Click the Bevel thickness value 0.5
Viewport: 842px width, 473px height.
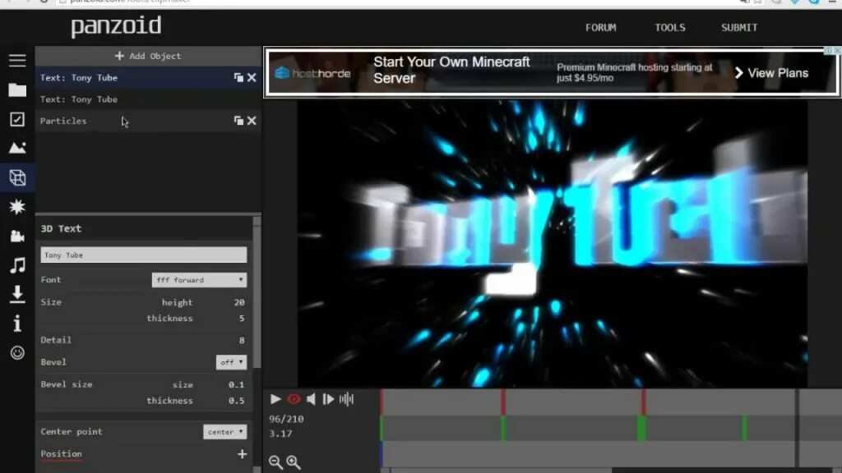pos(236,401)
